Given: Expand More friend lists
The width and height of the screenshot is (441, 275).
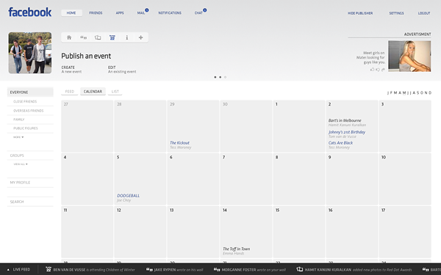Looking at the screenshot, I should (18, 137).
